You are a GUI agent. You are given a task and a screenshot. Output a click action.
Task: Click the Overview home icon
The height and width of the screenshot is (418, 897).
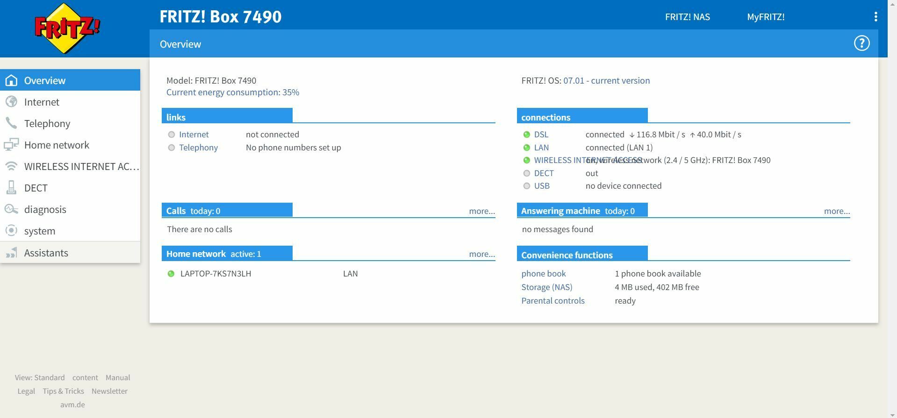click(x=11, y=80)
